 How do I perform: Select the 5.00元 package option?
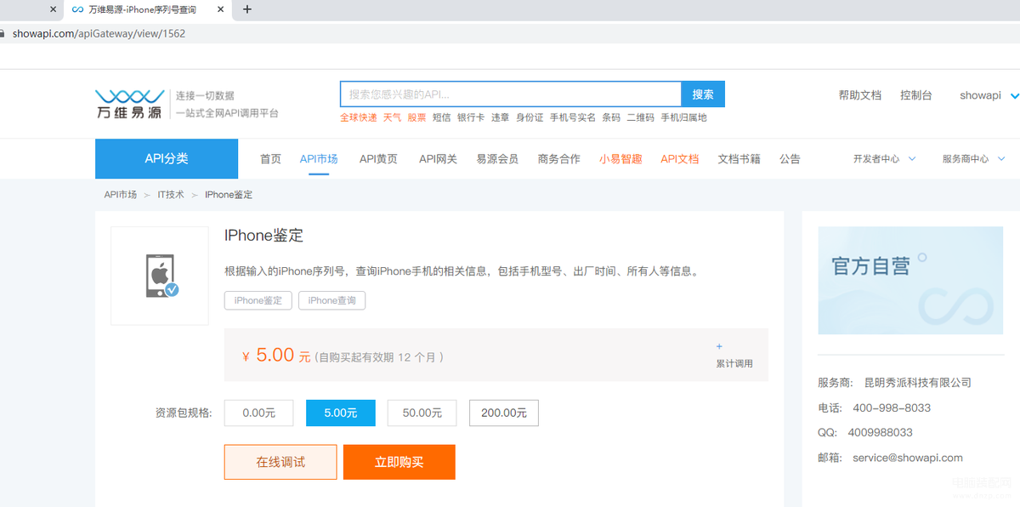[x=340, y=413]
